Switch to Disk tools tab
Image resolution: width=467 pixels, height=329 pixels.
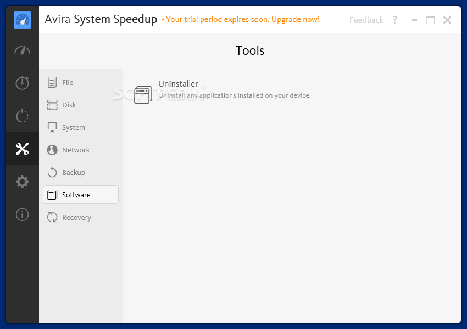pyautogui.click(x=81, y=105)
